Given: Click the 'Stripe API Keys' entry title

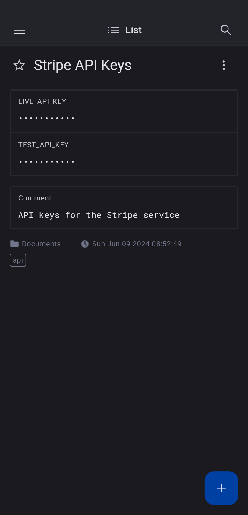Looking at the screenshot, I should [x=83, y=65].
